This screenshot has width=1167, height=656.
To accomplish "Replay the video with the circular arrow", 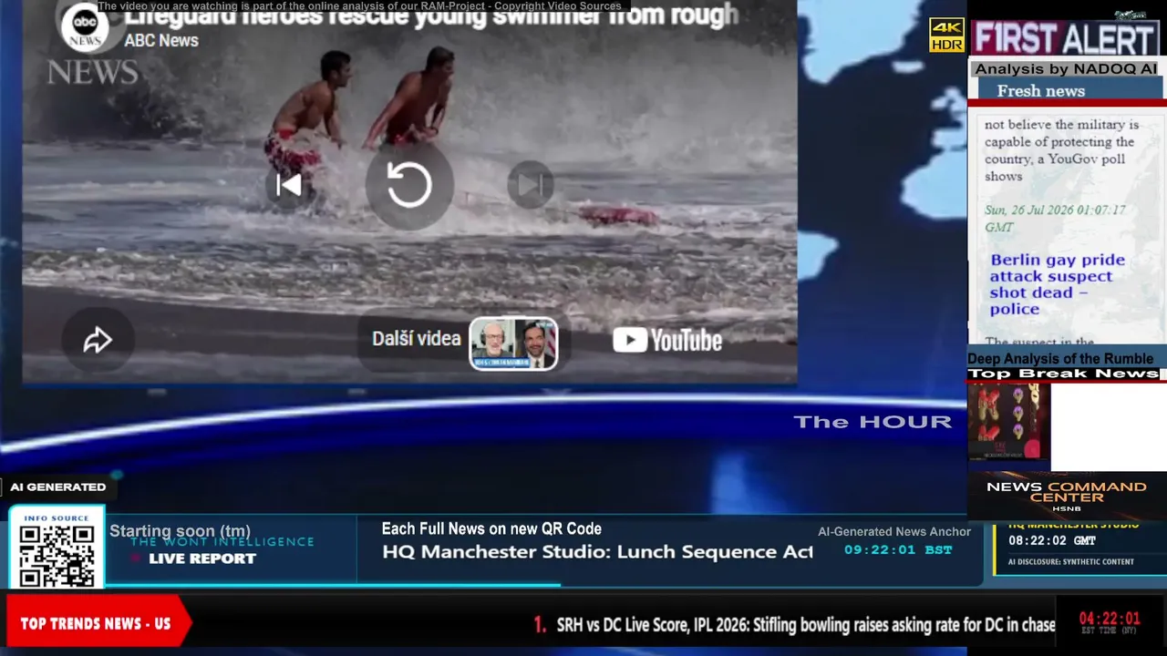I will click(409, 186).
